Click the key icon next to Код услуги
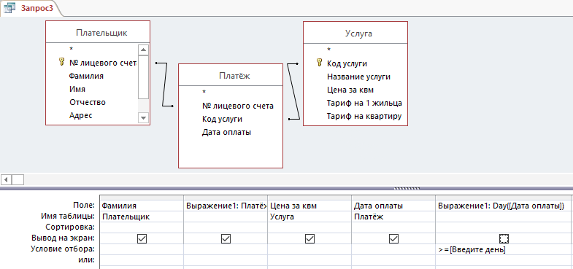Screen dimensions: 573x269 pyautogui.click(x=319, y=63)
